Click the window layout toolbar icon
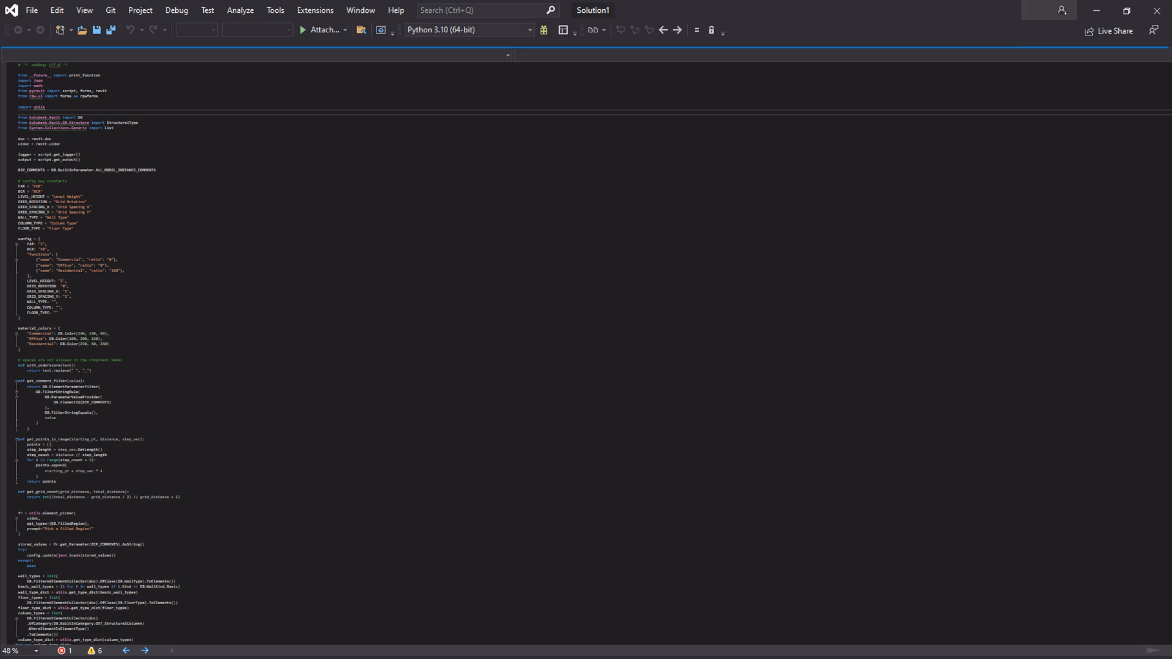The image size is (1172, 659). pyautogui.click(x=563, y=30)
